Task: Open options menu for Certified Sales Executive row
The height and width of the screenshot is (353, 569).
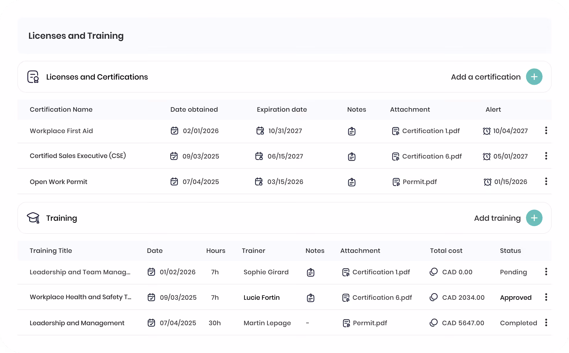Action: [x=546, y=156]
